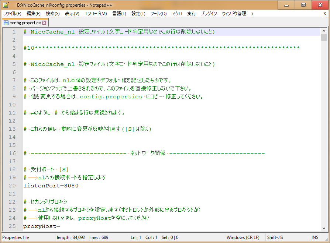Click the 'Col : 1' status field

[151, 237]
